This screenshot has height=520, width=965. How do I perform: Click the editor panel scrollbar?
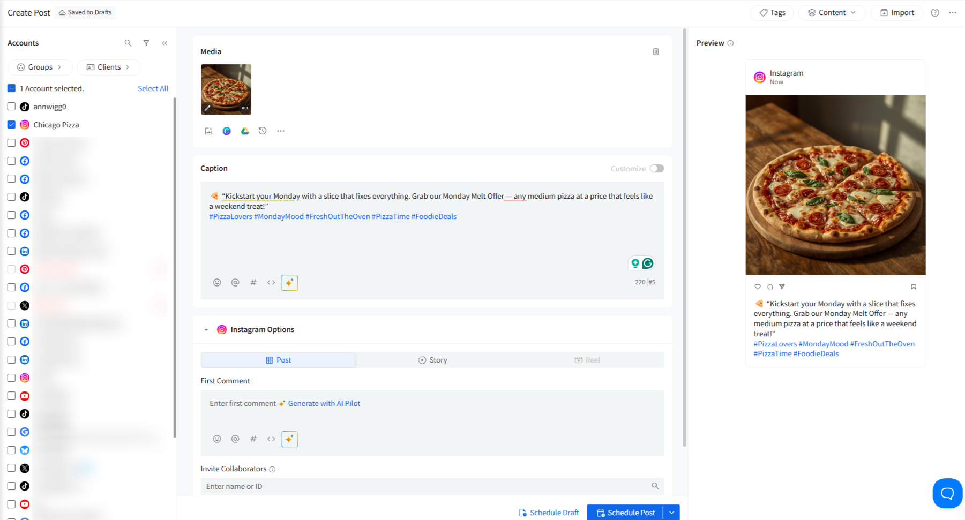pyautogui.click(x=684, y=237)
